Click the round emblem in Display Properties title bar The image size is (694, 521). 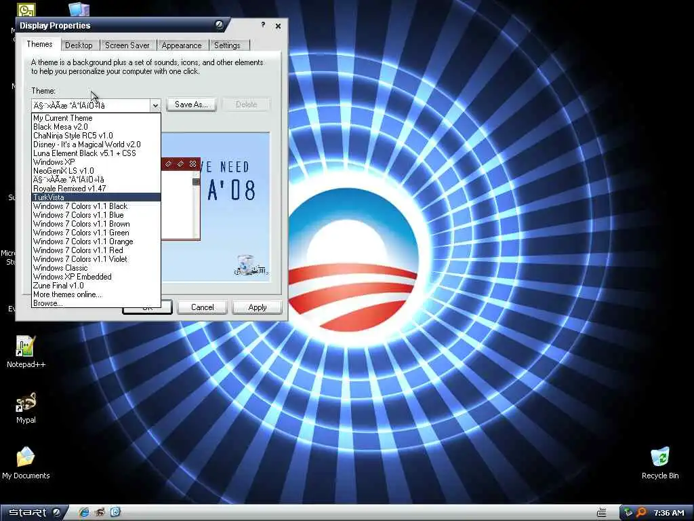point(219,24)
